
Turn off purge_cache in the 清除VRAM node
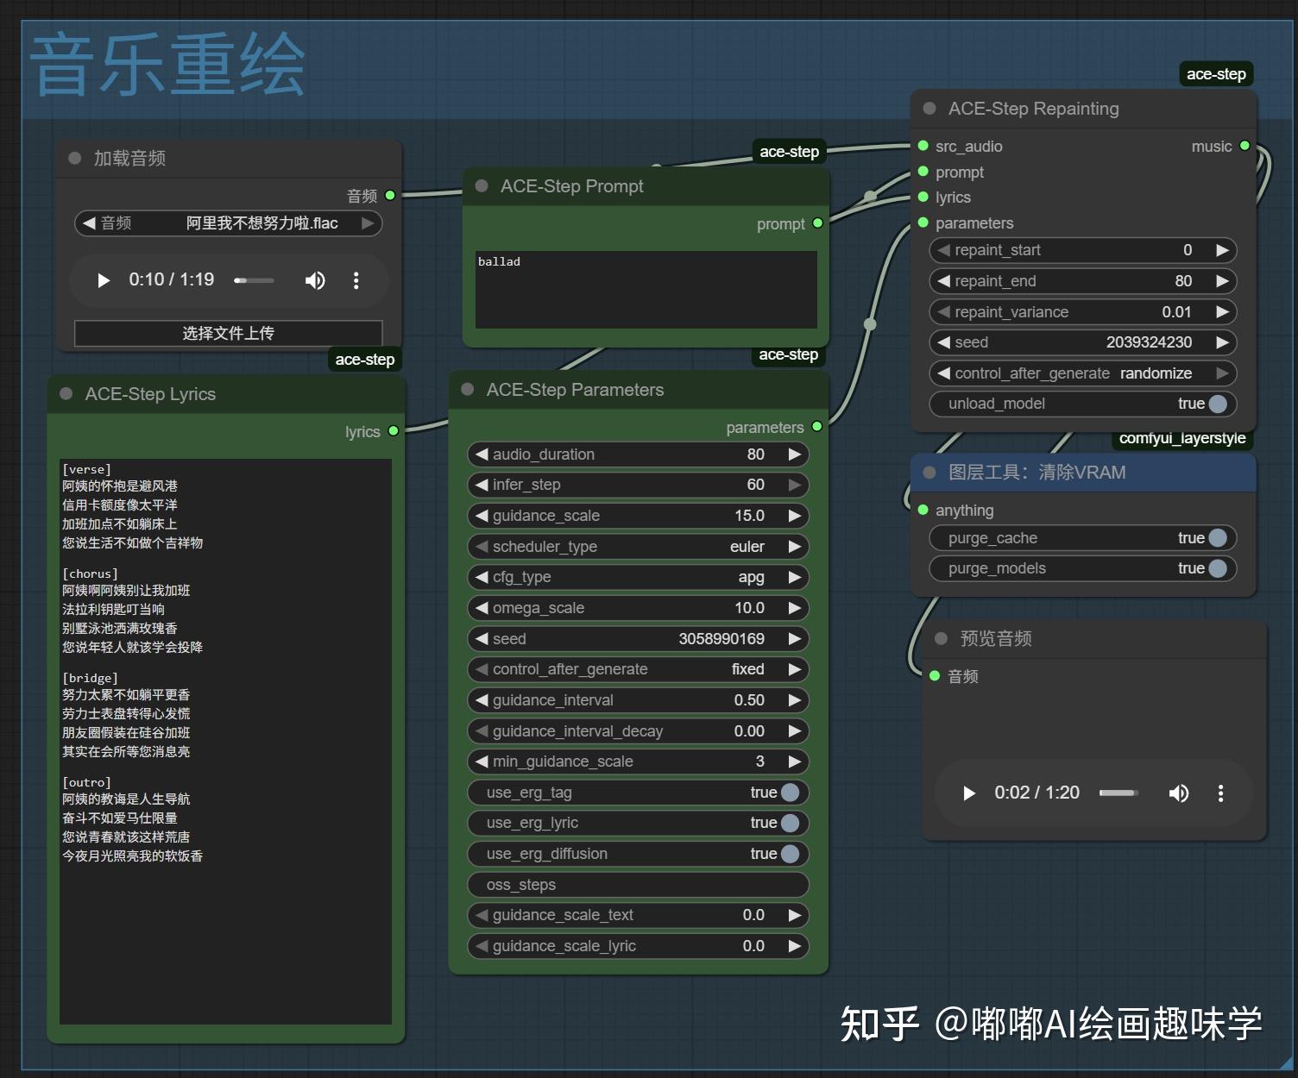(x=1218, y=537)
